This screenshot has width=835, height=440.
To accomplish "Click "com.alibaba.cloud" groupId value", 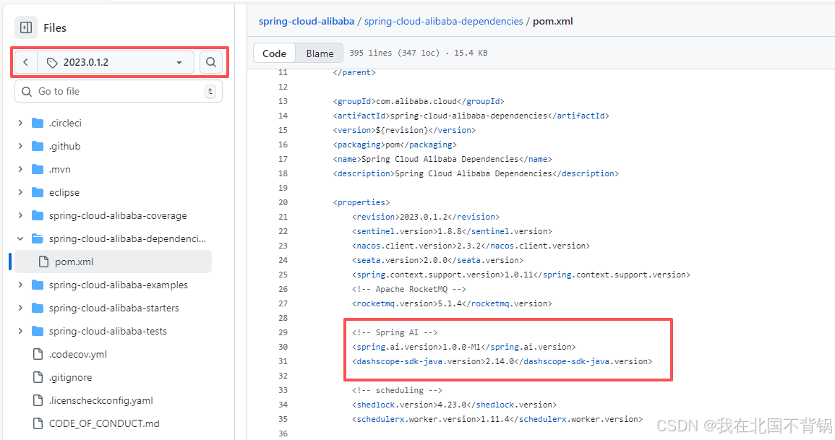I will point(416,101).
